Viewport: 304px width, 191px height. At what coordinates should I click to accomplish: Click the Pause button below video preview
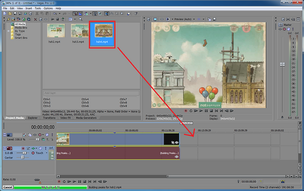206,111
